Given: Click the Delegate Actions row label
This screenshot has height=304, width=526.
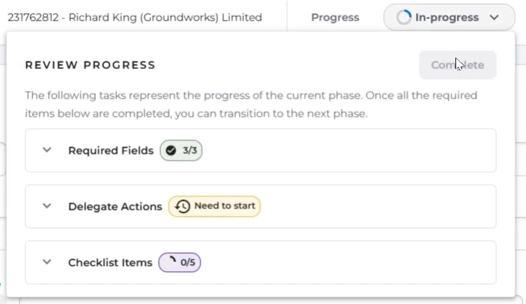Looking at the screenshot, I should (x=115, y=206).
